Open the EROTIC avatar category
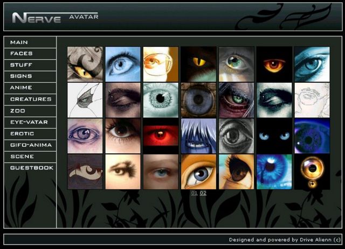The width and height of the screenshot is (345, 249). (x=30, y=134)
